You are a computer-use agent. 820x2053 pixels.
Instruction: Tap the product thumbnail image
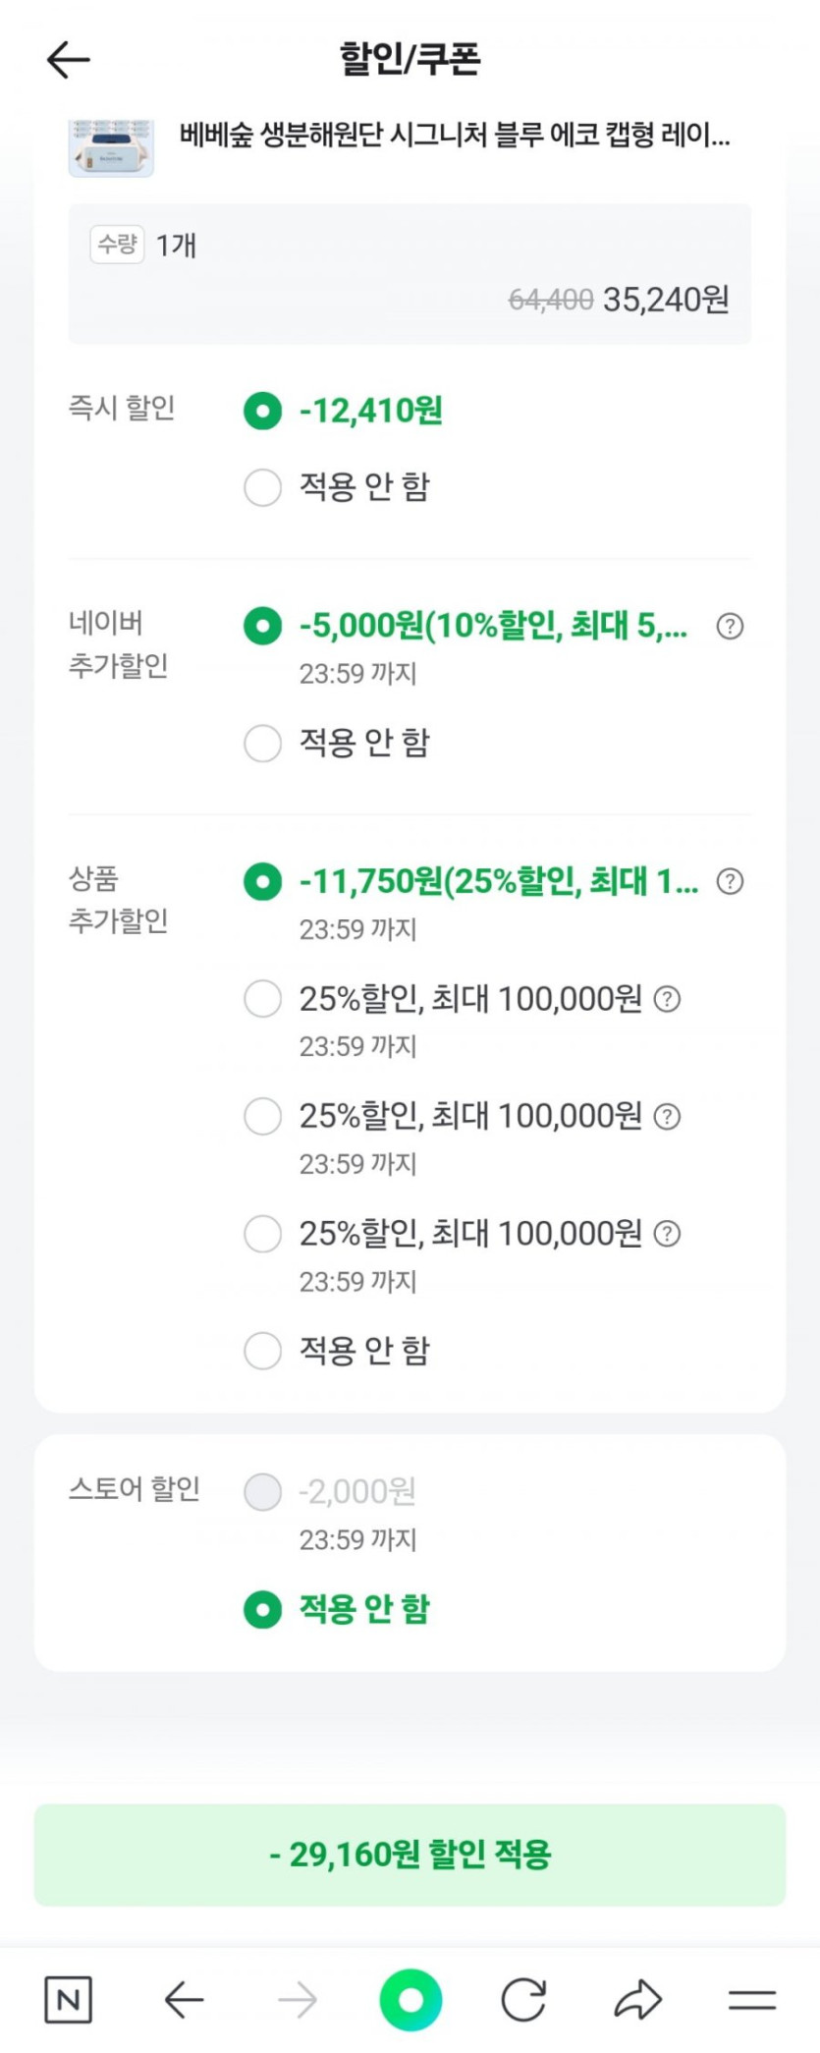111,148
